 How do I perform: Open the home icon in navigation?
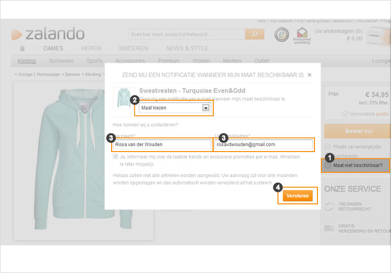coord(22,48)
